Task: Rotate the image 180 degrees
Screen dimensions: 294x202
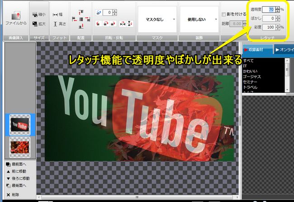Action: tap(106, 24)
